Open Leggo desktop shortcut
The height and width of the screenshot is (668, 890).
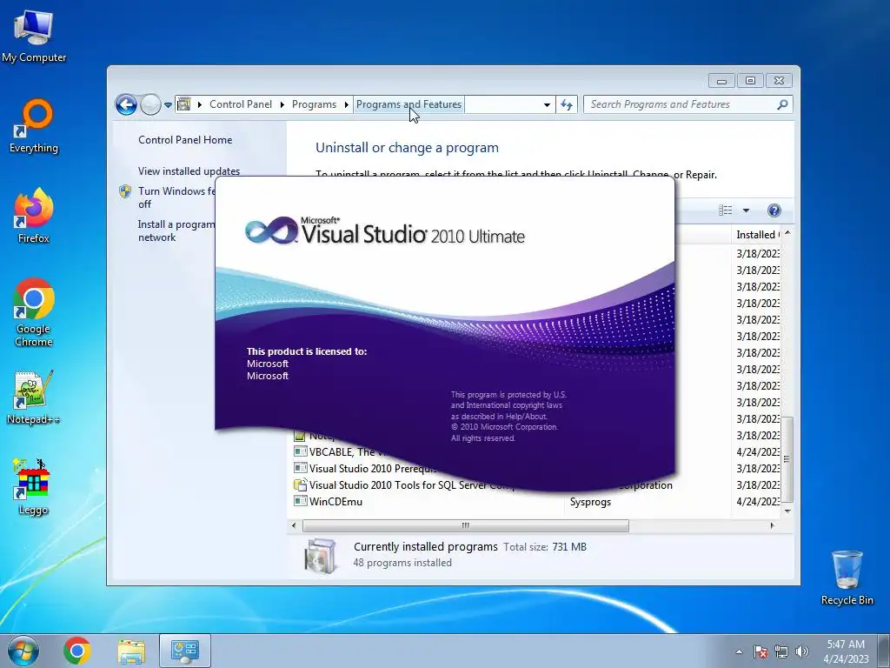[32, 487]
